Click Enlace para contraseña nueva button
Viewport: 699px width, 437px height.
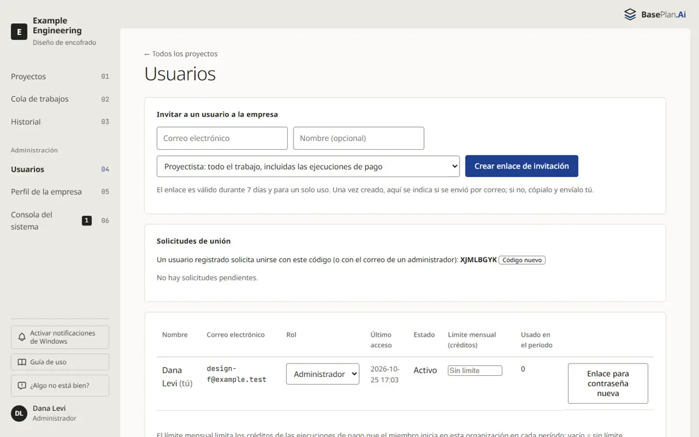click(x=608, y=383)
